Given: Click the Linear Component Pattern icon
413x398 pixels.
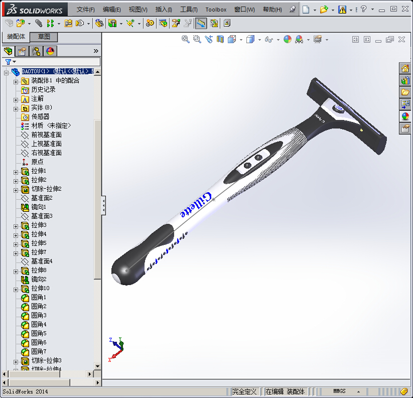Looking at the screenshot, I should [50, 24].
